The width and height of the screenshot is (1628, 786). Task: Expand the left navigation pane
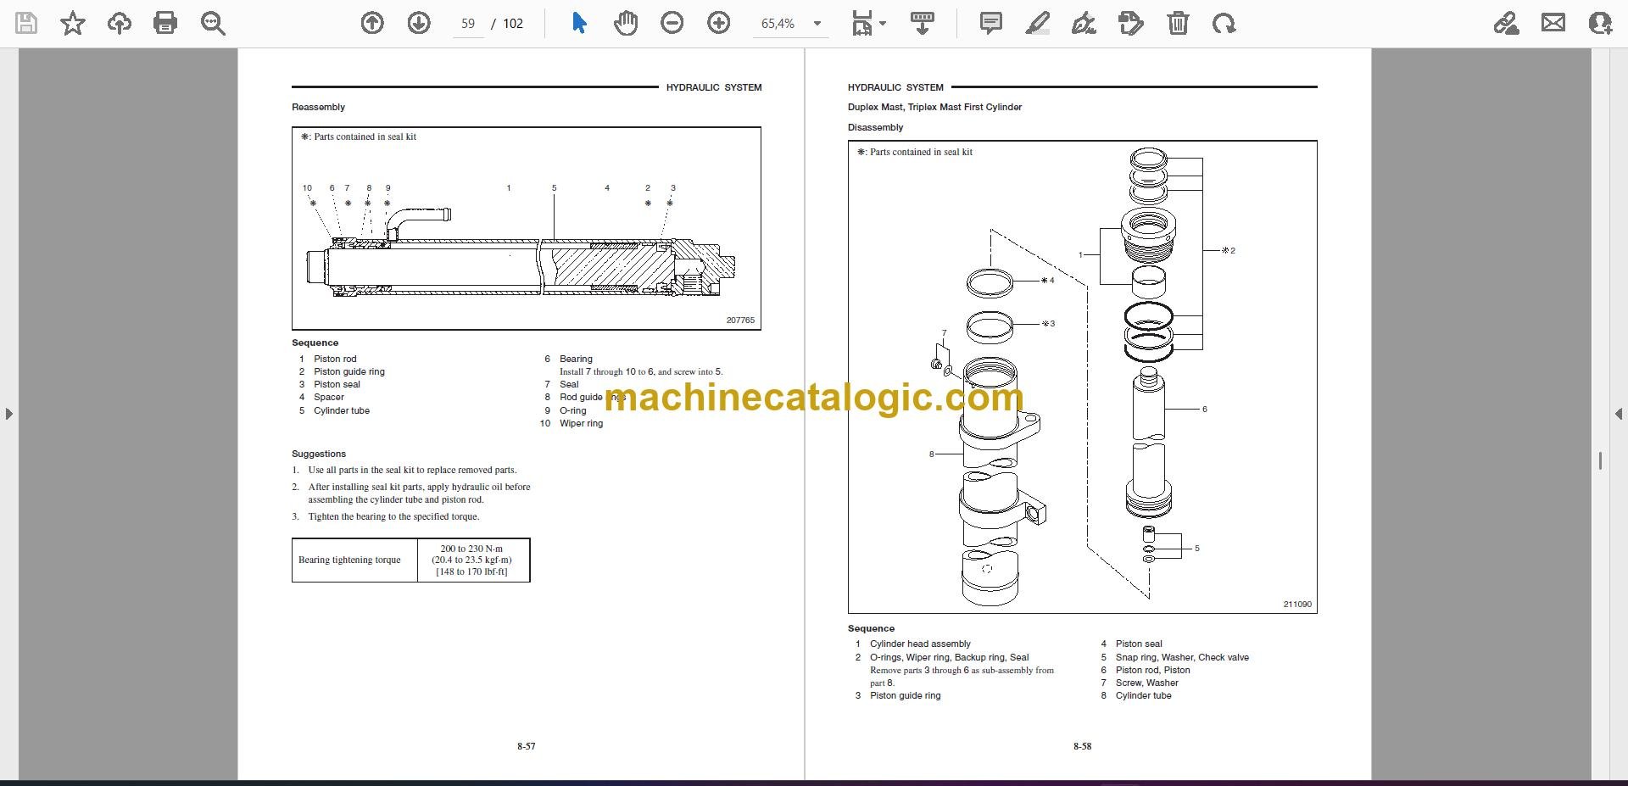point(8,414)
